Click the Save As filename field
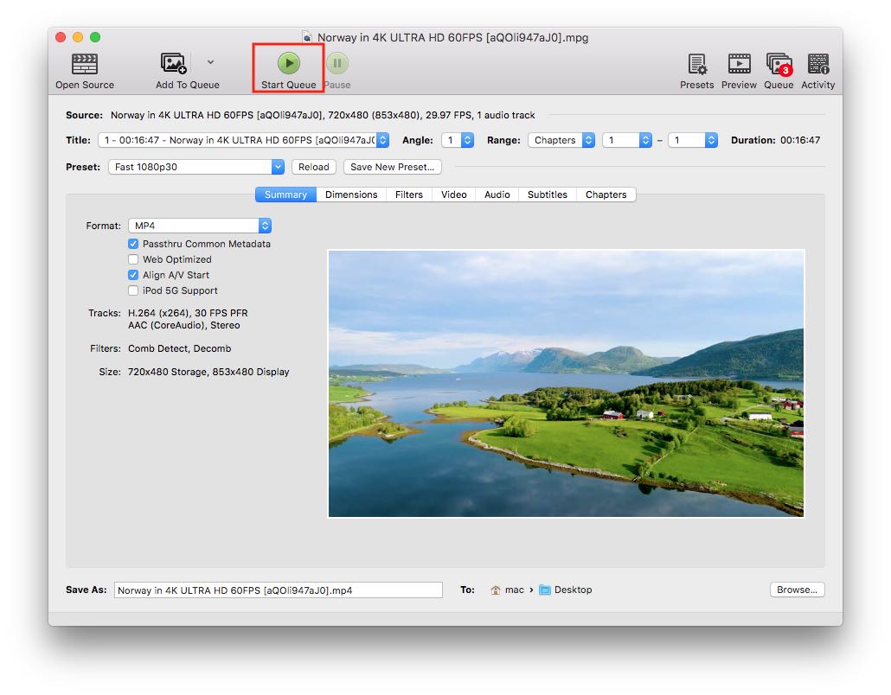 click(278, 590)
